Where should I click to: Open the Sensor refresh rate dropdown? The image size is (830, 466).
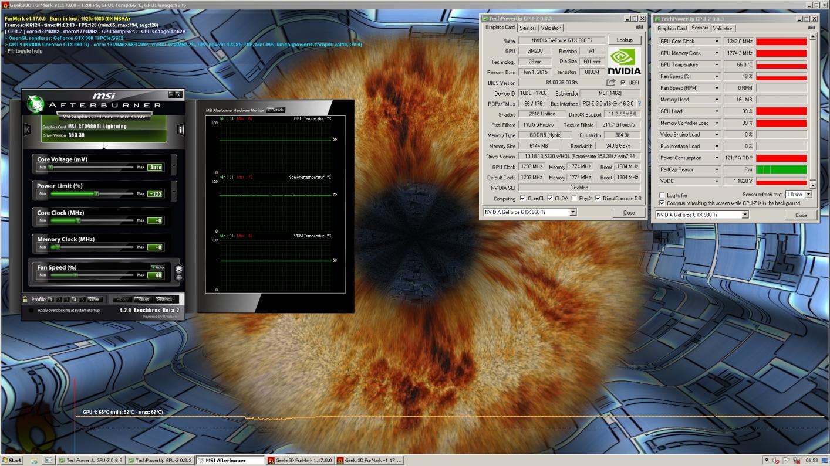click(808, 195)
